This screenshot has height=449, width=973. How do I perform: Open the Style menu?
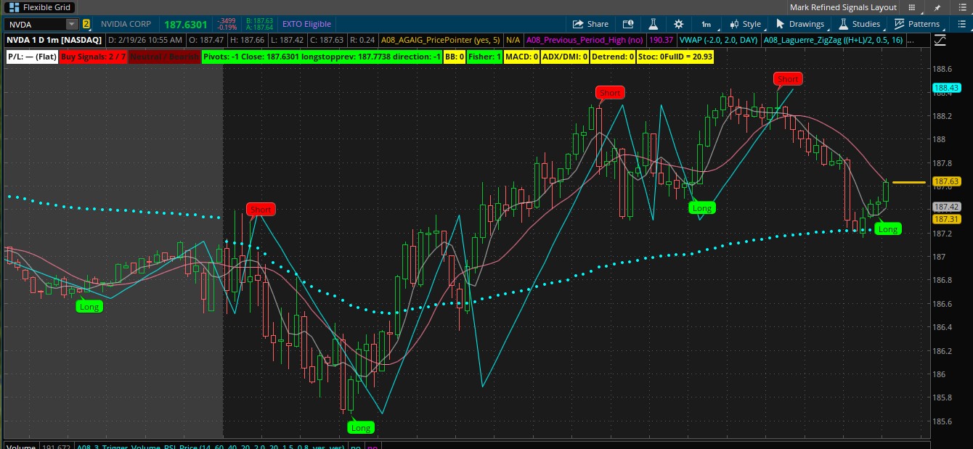(x=745, y=24)
